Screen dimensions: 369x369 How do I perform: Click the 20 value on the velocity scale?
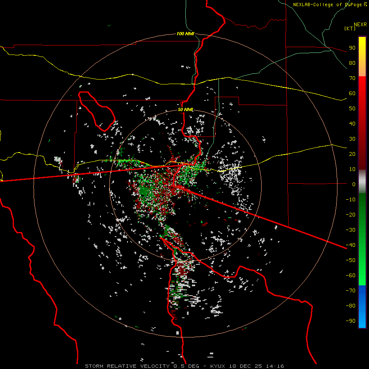point(352,154)
